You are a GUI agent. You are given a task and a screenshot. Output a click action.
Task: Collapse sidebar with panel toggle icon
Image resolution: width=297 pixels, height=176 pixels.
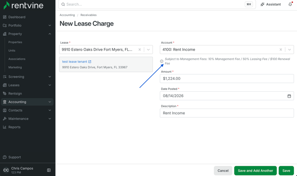[49, 170]
